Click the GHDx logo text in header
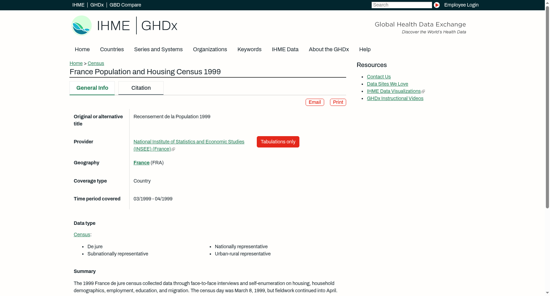The height and width of the screenshot is (296, 550). (159, 26)
